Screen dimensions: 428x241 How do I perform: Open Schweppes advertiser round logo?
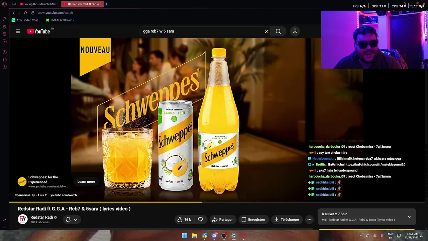tap(22, 182)
